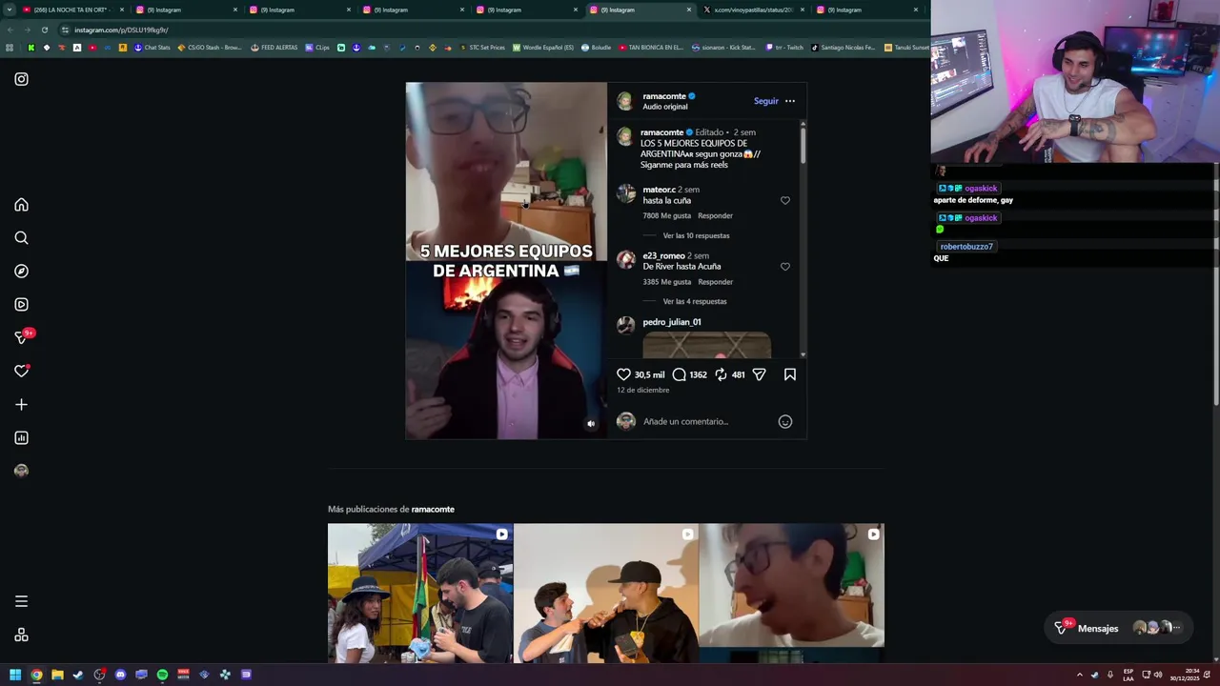Open Instagram home via the logo icon

(21, 79)
